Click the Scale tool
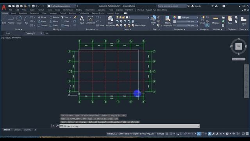 (x=54, y=25)
